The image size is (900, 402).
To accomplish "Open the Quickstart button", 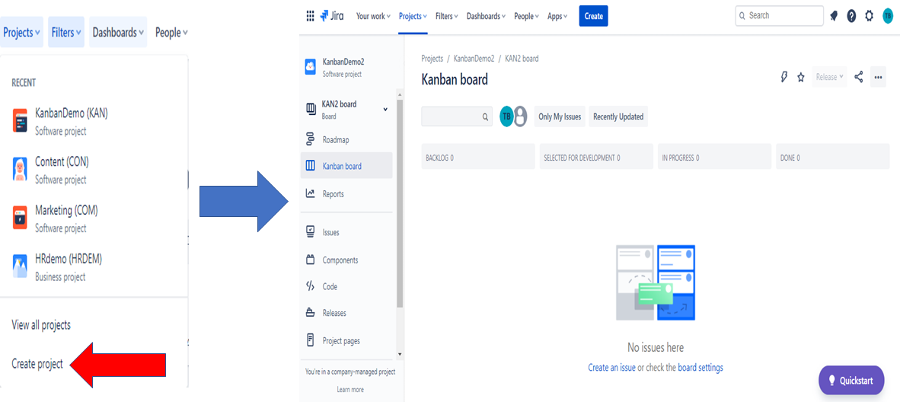I will tap(851, 380).
